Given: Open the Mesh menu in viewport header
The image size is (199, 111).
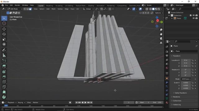Looking at the screenshot, I should point(53,9).
